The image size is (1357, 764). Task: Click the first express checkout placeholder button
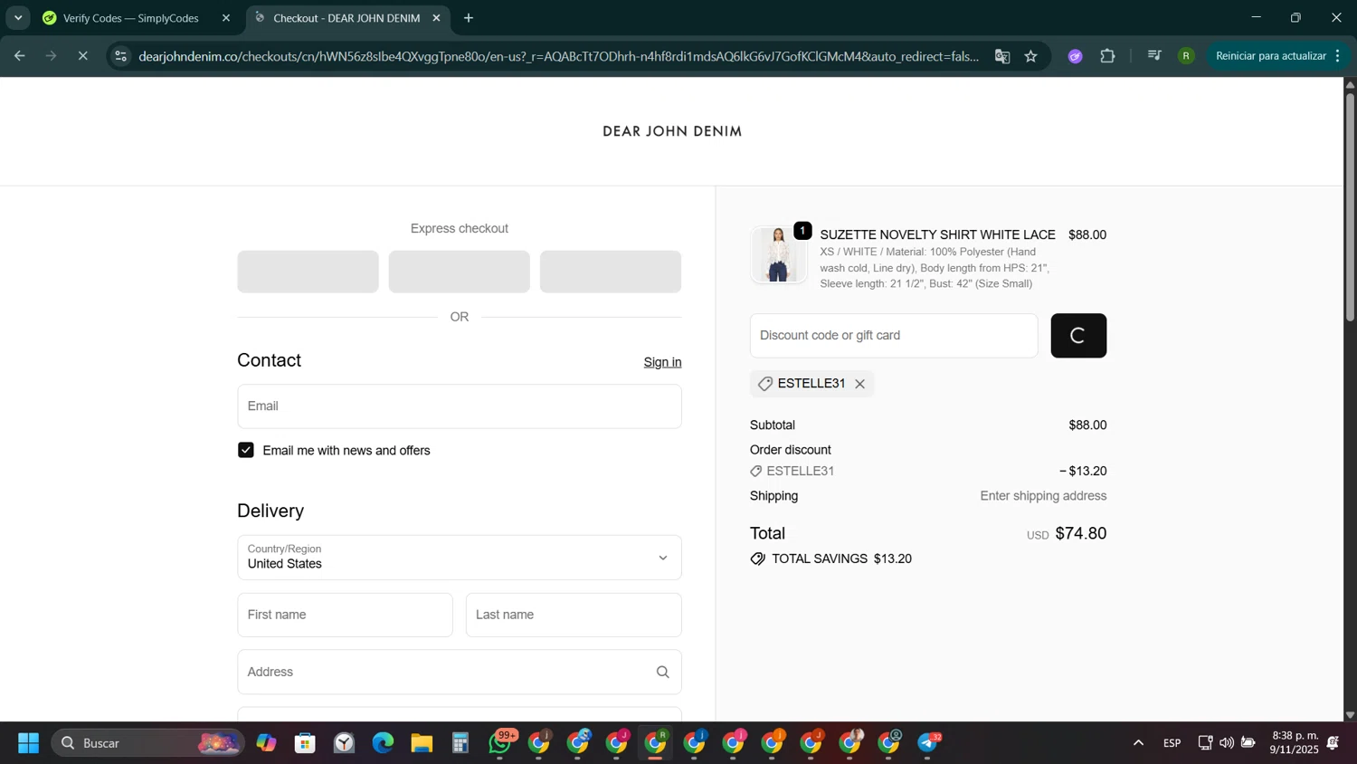click(x=308, y=272)
